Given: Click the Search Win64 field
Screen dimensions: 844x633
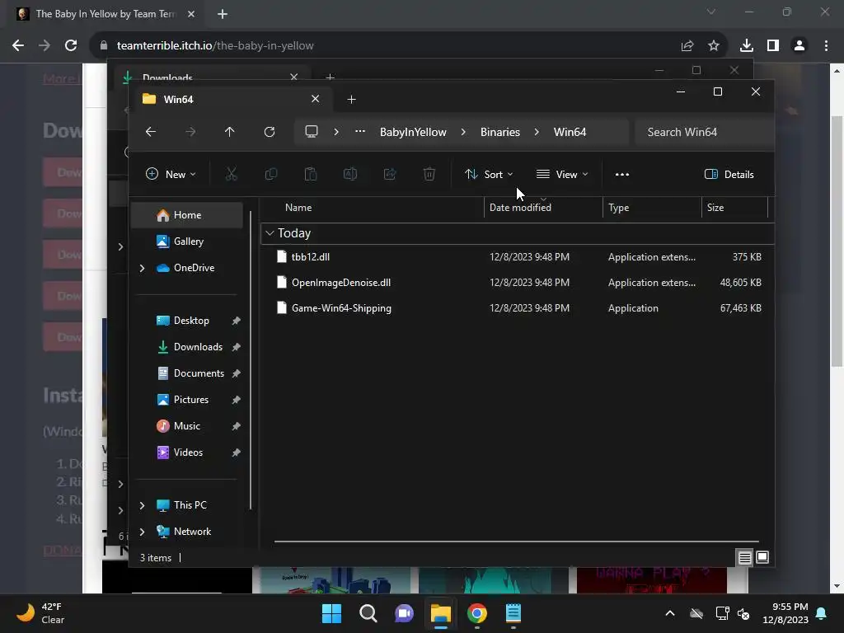Looking at the screenshot, I should [704, 132].
